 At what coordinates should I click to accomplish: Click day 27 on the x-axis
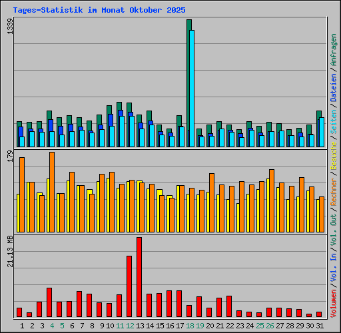pos(280,326)
